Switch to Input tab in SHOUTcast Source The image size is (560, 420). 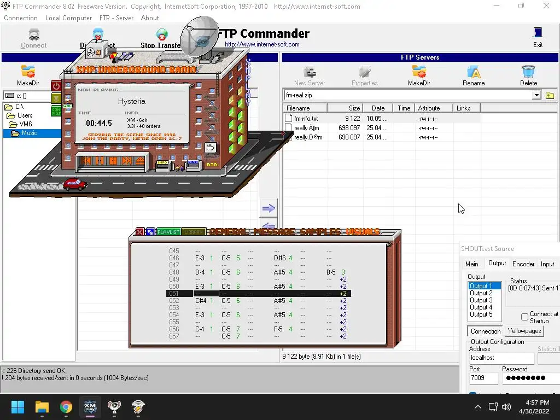(x=547, y=264)
